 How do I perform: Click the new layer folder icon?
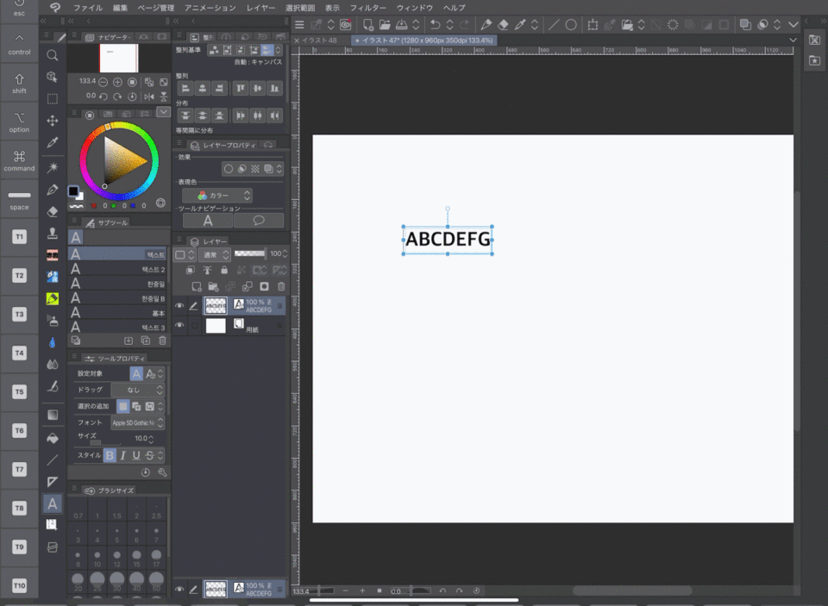pyautogui.click(x=213, y=286)
